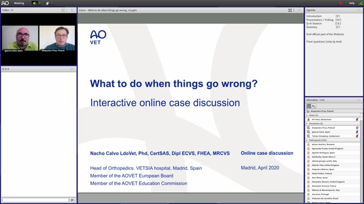The width and height of the screenshot is (364, 204).
Task: Click the AO logo in top bar
Action: 5,3
